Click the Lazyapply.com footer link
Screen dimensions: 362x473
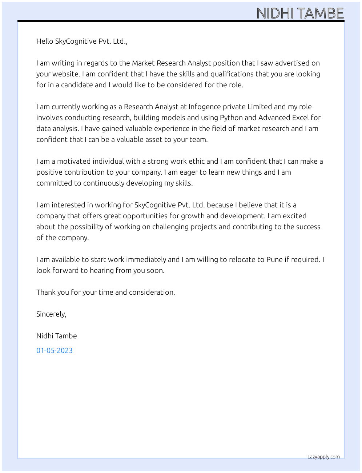click(x=323, y=457)
